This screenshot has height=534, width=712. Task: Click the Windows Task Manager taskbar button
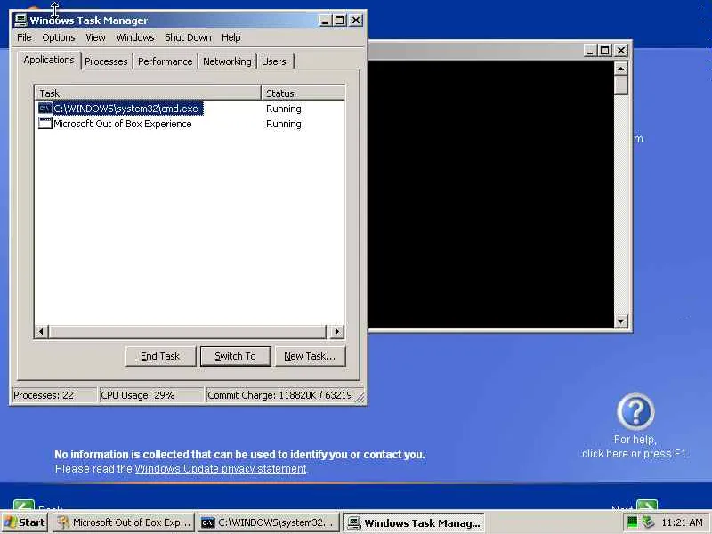[414, 522]
